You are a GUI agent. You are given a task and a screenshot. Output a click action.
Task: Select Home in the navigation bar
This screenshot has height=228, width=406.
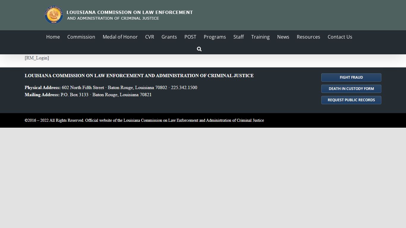tap(53, 37)
